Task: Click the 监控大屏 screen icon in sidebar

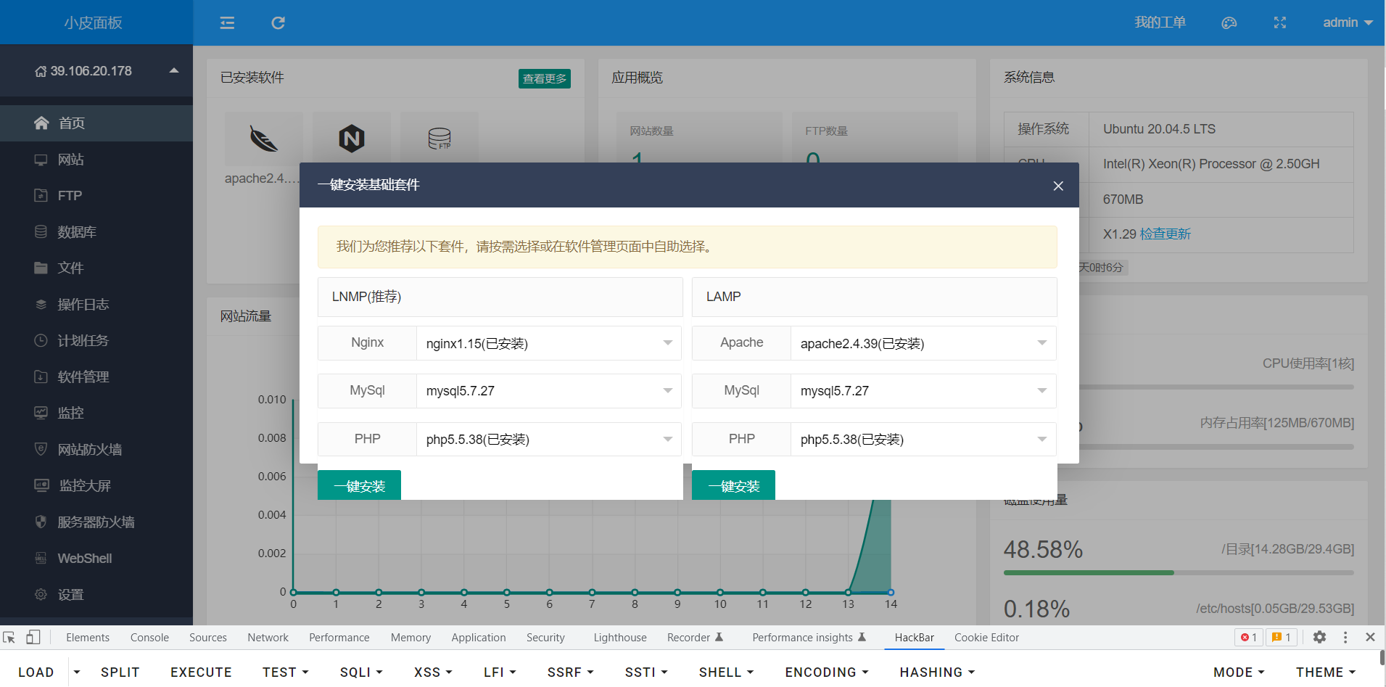Action: [x=41, y=485]
